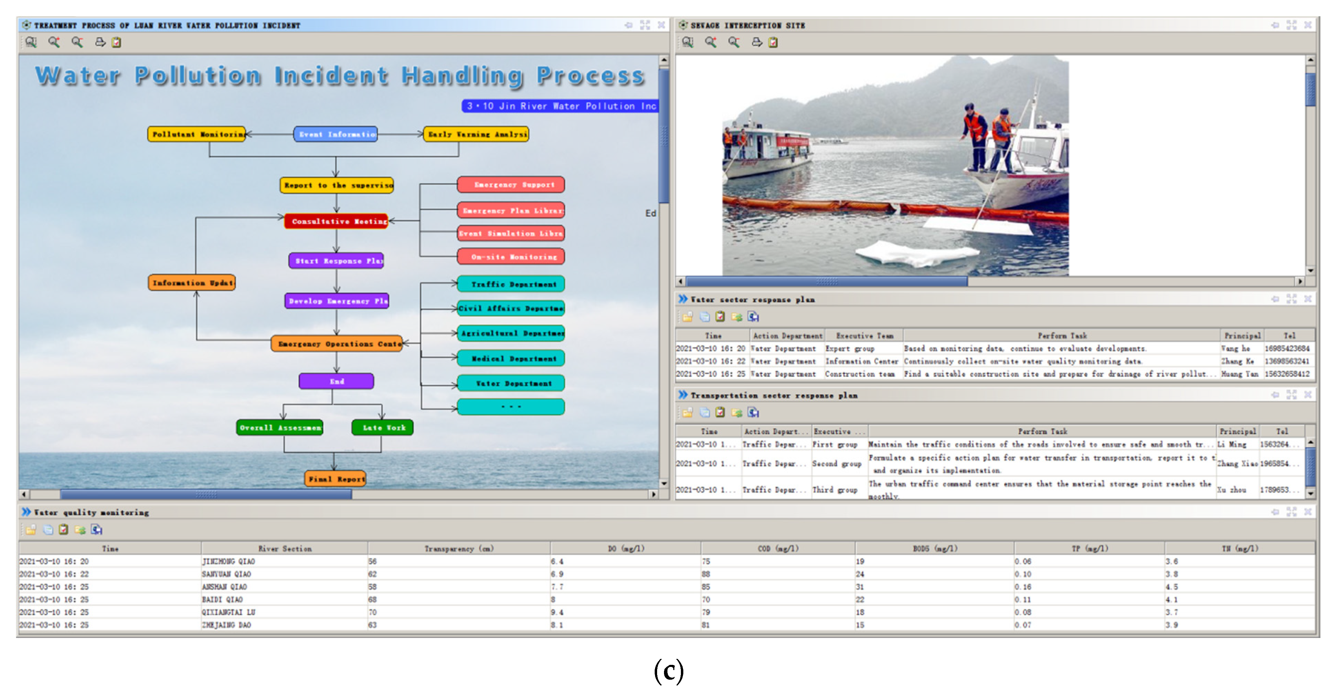Click copy icon in Water quality monitoring toolbar
Screen dimensions: 1338x699
coord(48,529)
